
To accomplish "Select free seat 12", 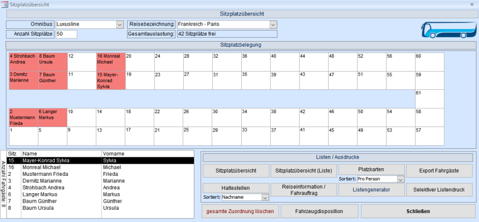I will click(81, 62).
